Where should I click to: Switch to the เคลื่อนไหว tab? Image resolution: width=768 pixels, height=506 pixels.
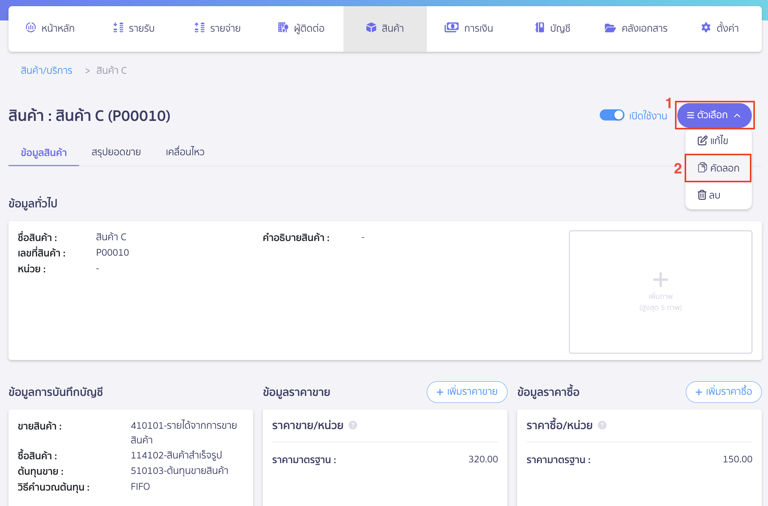185,152
